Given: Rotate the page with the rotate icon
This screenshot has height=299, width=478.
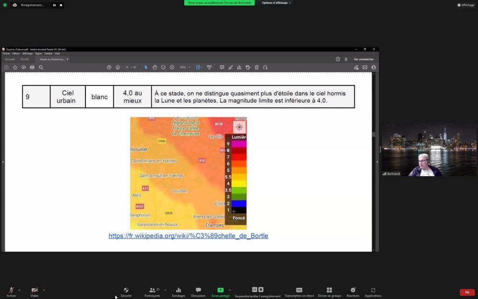Looking at the screenshot, I should [x=265, y=67].
